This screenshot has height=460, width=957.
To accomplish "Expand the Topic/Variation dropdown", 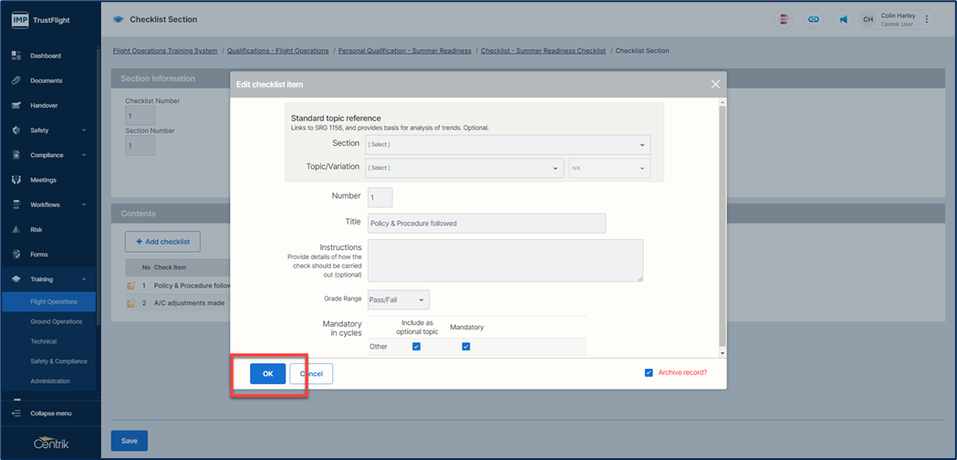I will coord(463,168).
